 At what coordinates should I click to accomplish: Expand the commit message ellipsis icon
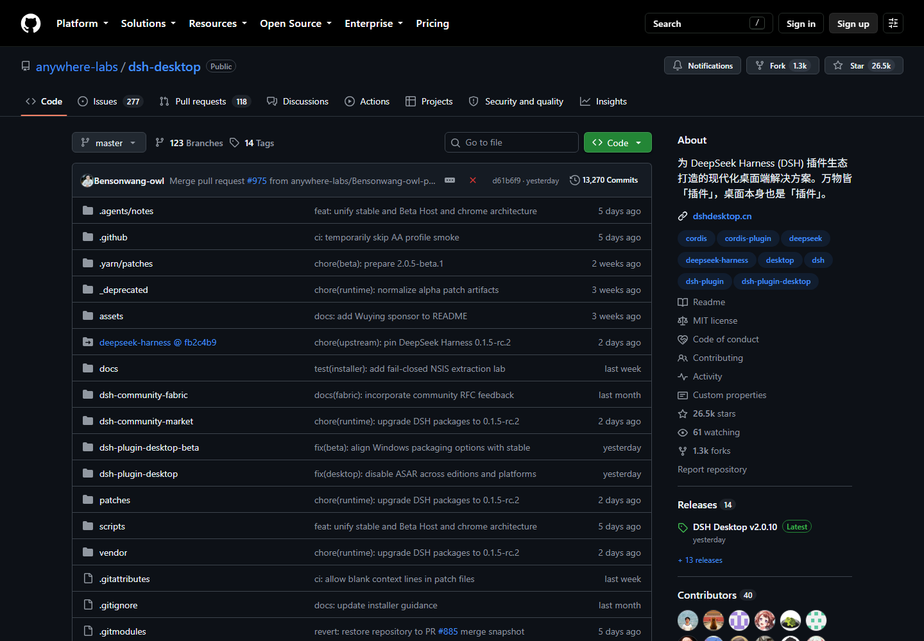[450, 180]
